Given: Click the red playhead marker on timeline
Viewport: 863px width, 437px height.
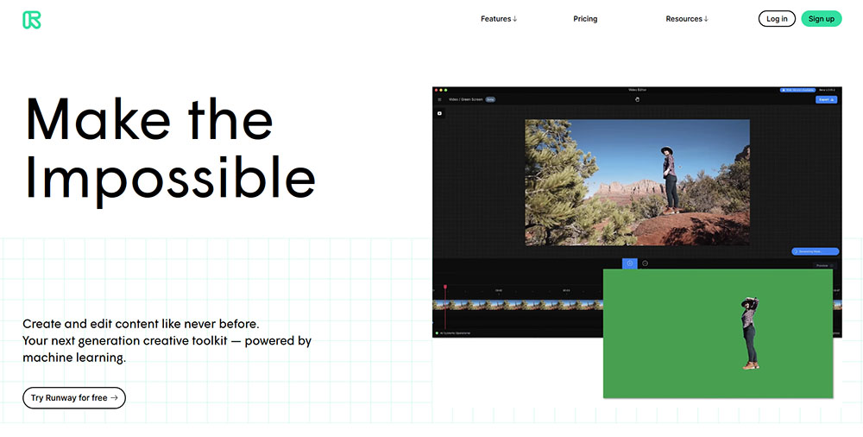Looking at the screenshot, I should pos(444,287).
